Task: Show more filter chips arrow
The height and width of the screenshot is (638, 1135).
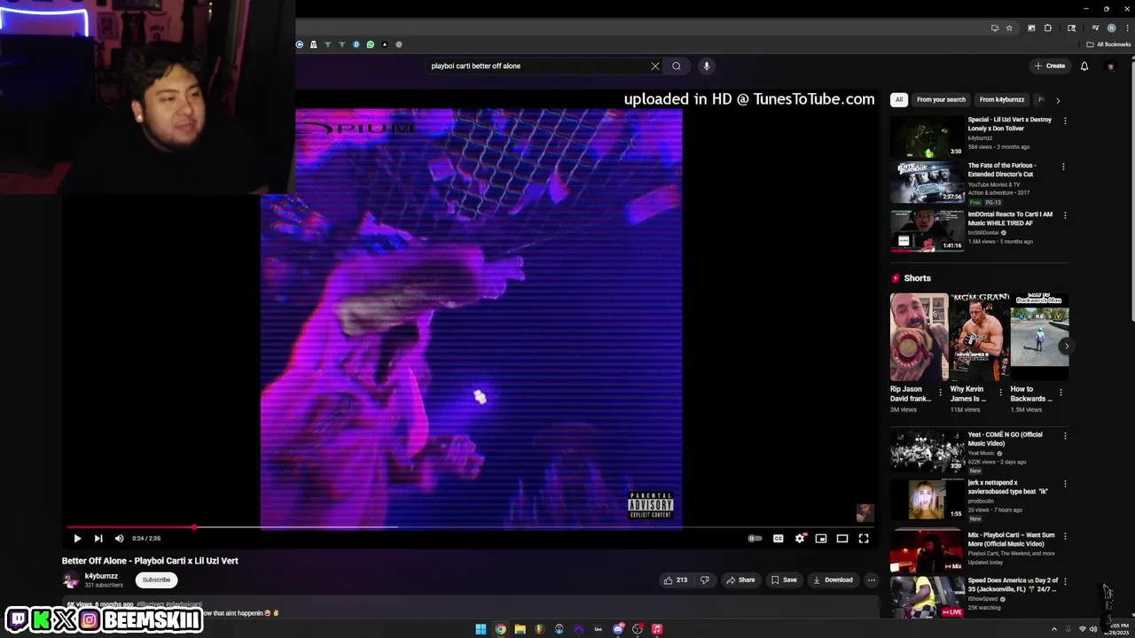Action: 1058,100
